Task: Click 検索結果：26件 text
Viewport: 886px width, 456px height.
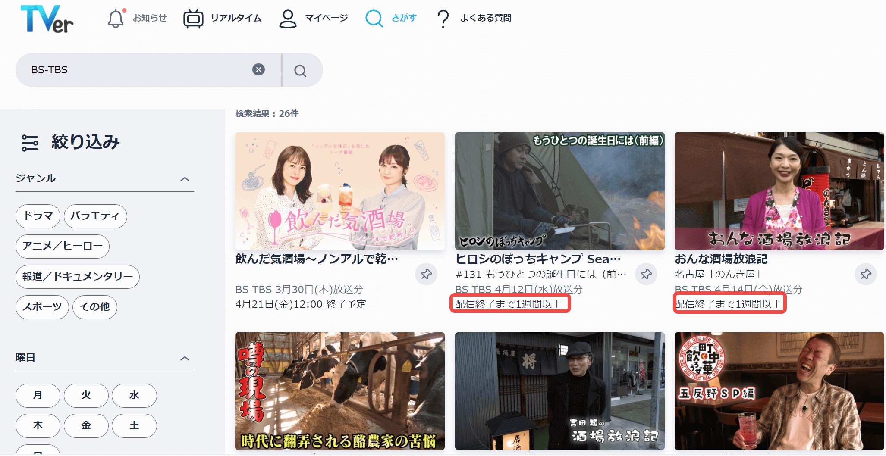Action: (x=267, y=114)
